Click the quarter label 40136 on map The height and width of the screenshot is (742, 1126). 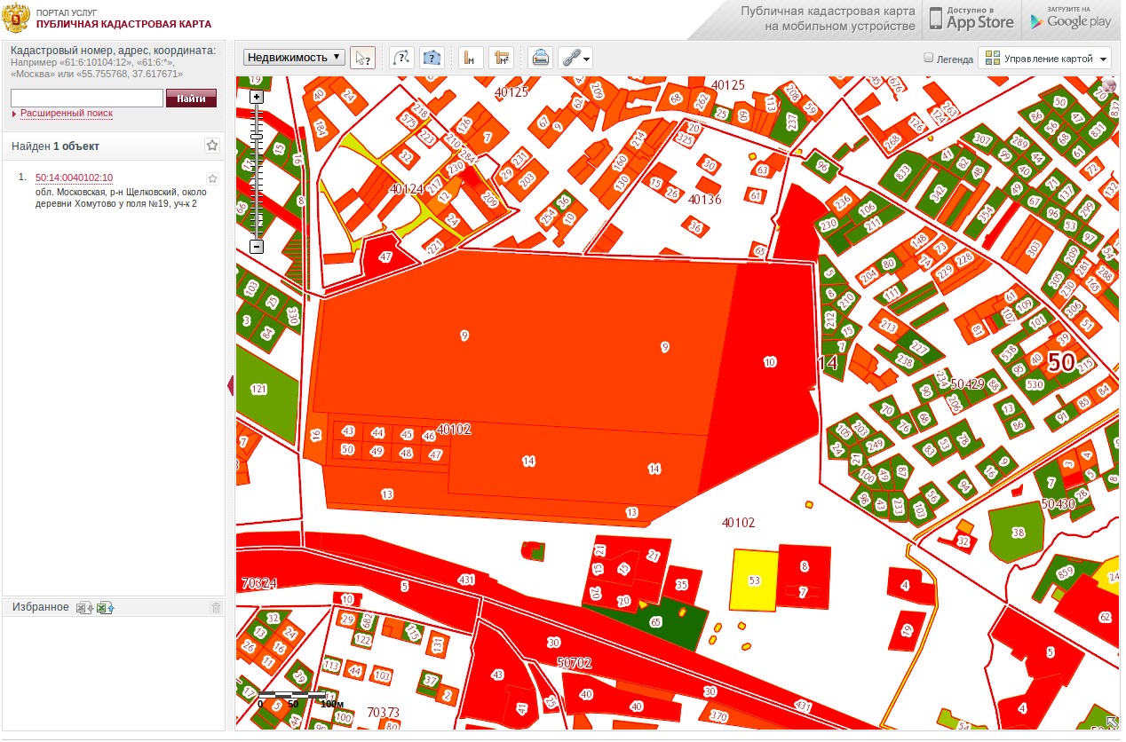705,200
